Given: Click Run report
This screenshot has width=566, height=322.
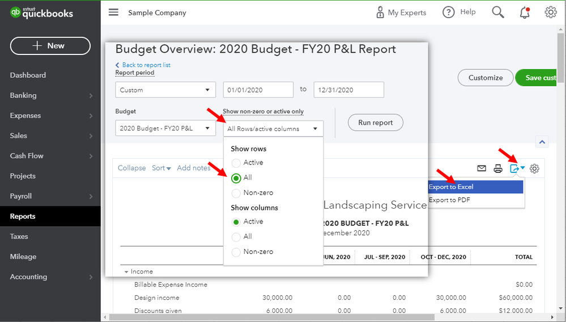Looking at the screenshot, I should point(376,123).
